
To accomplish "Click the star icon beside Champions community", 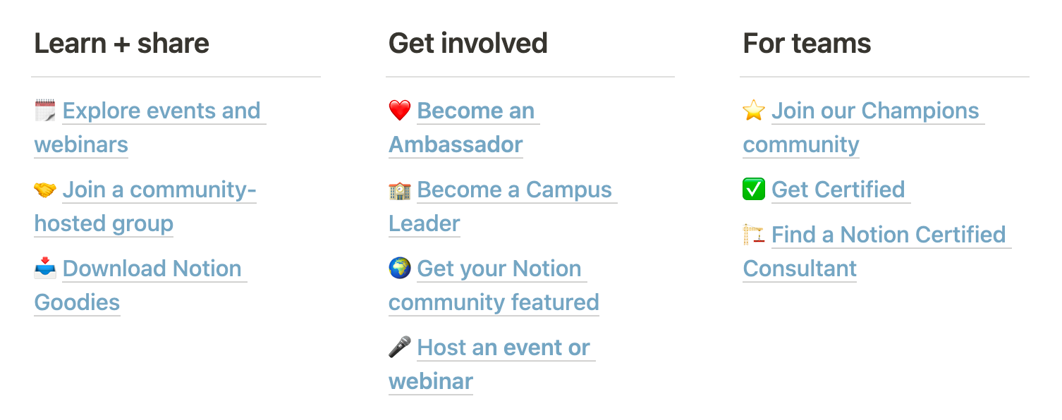I will point(753,109).
